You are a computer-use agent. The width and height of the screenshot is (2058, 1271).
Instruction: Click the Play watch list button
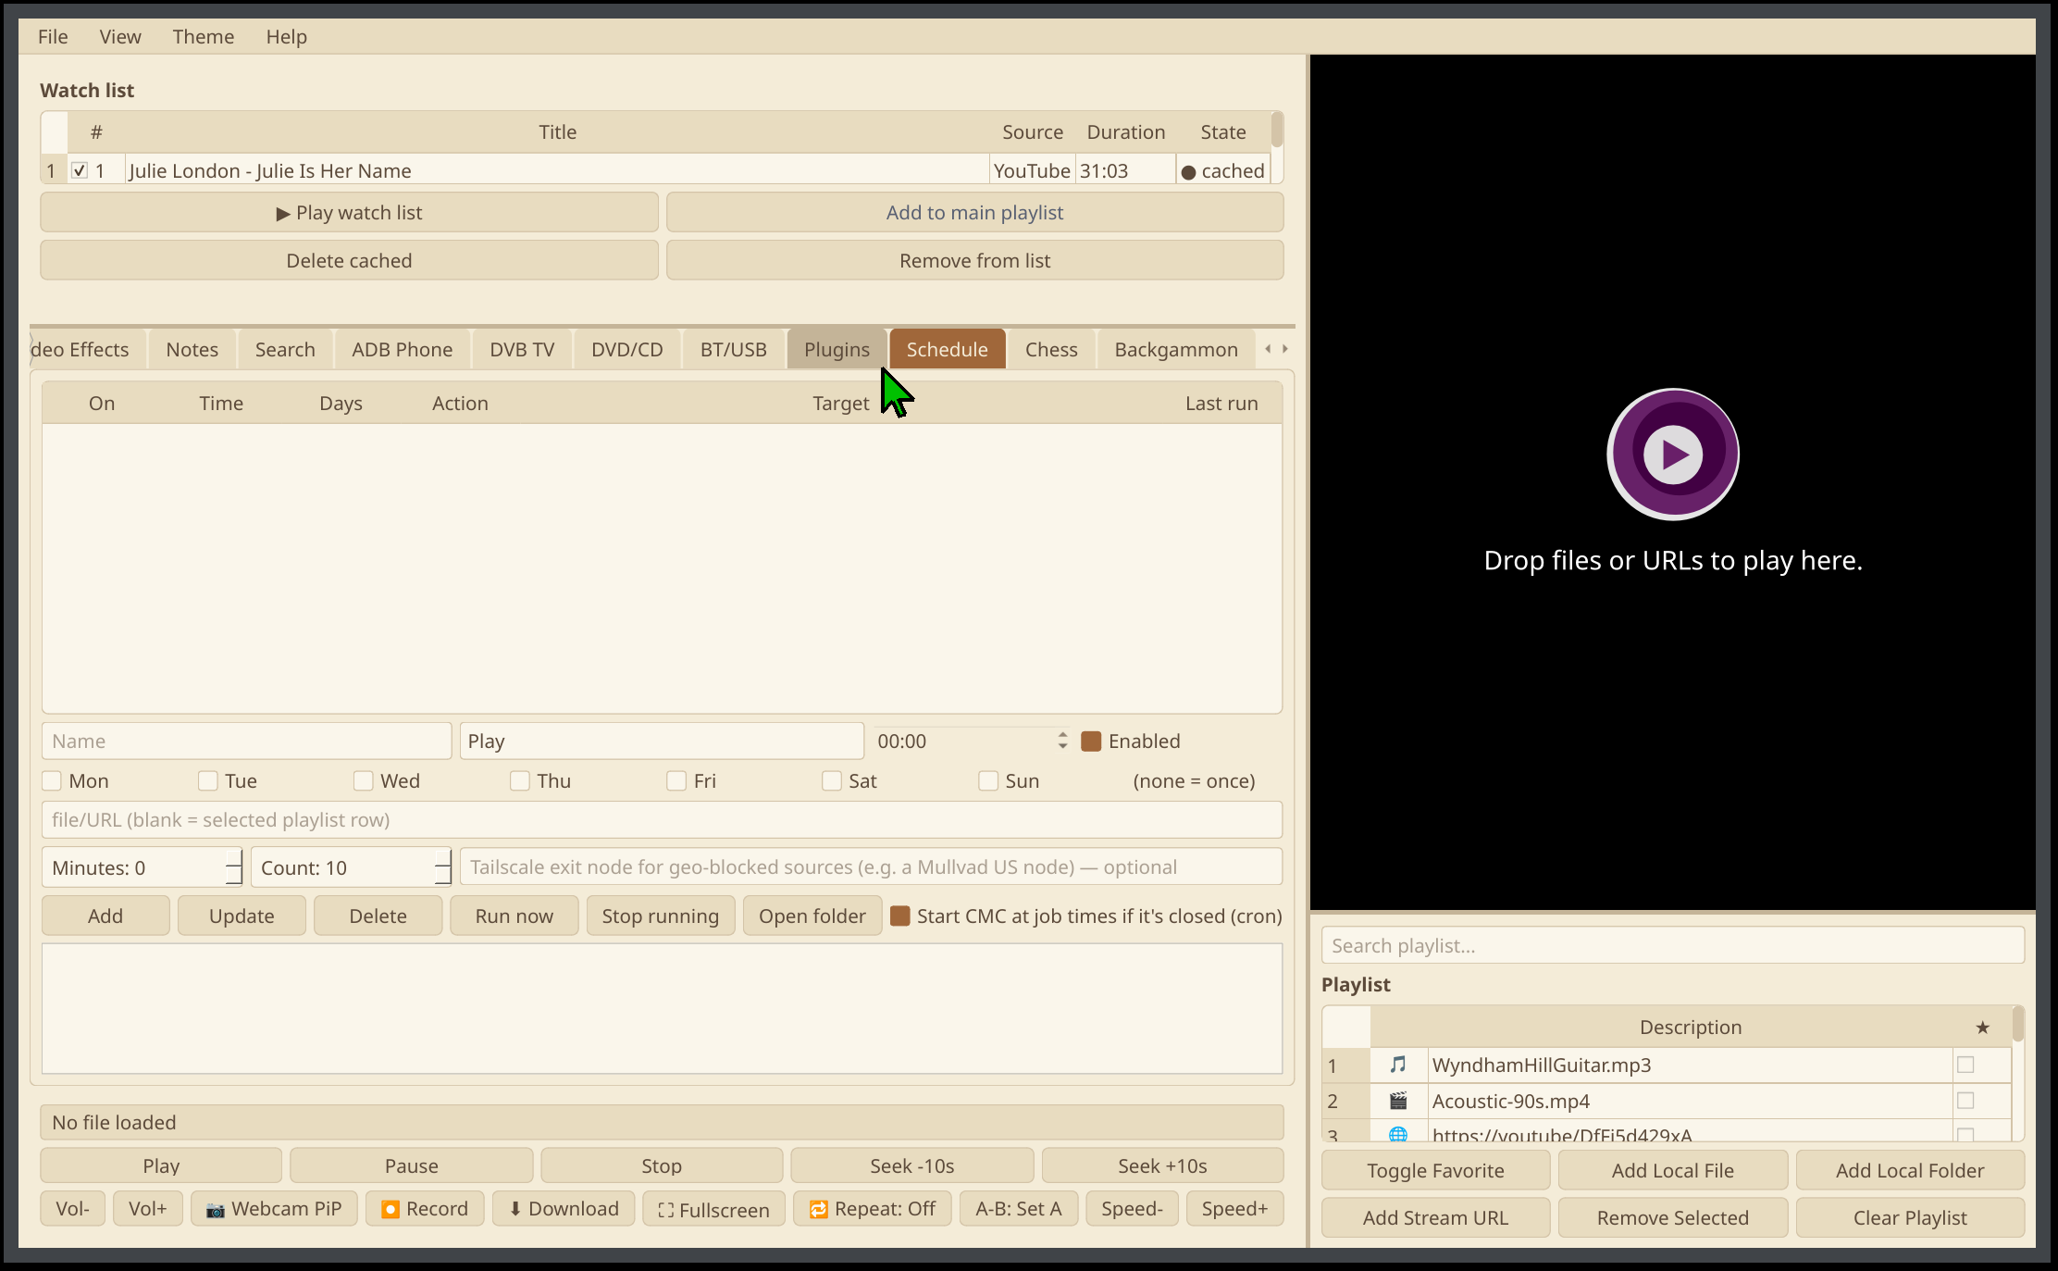[349, 213]
